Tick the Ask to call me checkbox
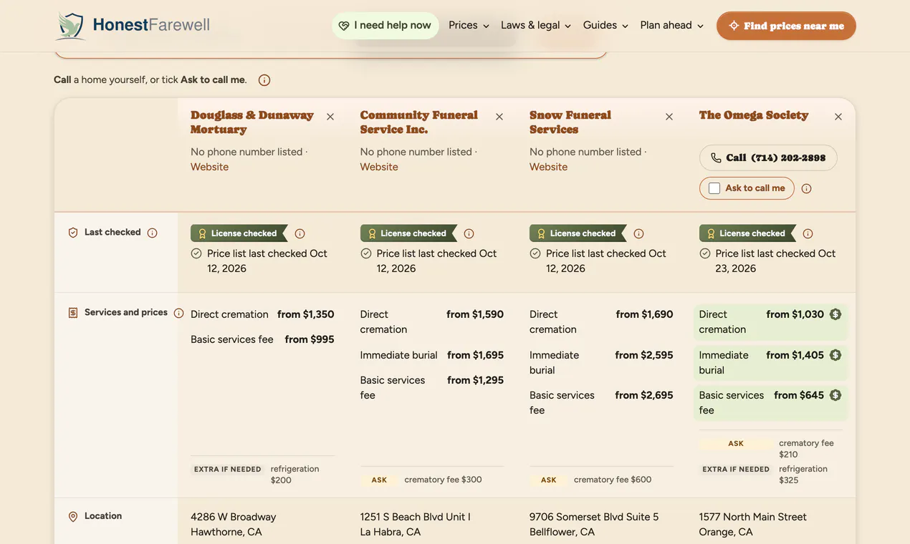The height and width of the screenshot is (544, 910). (x=714, y=188)
